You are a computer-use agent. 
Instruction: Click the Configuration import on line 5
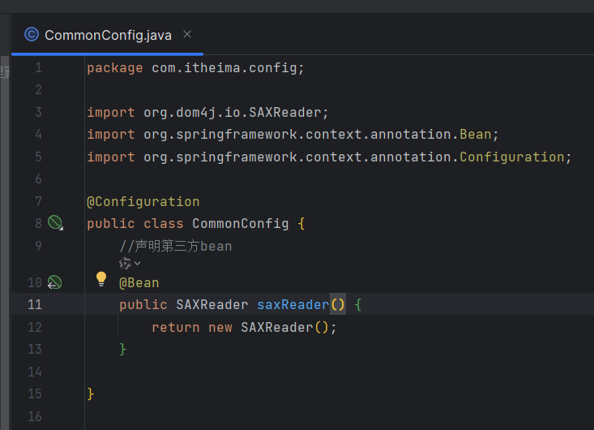511,157
